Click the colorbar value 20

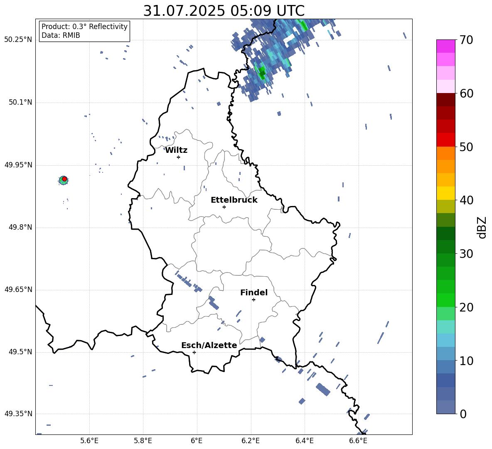coord(466,307)
